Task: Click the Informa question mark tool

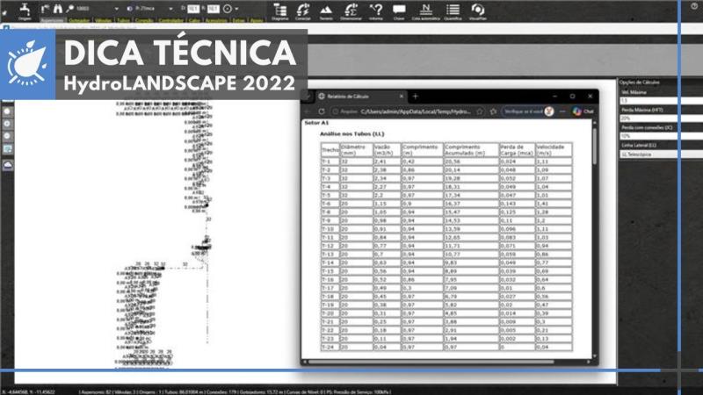Action: click(376, 11)
